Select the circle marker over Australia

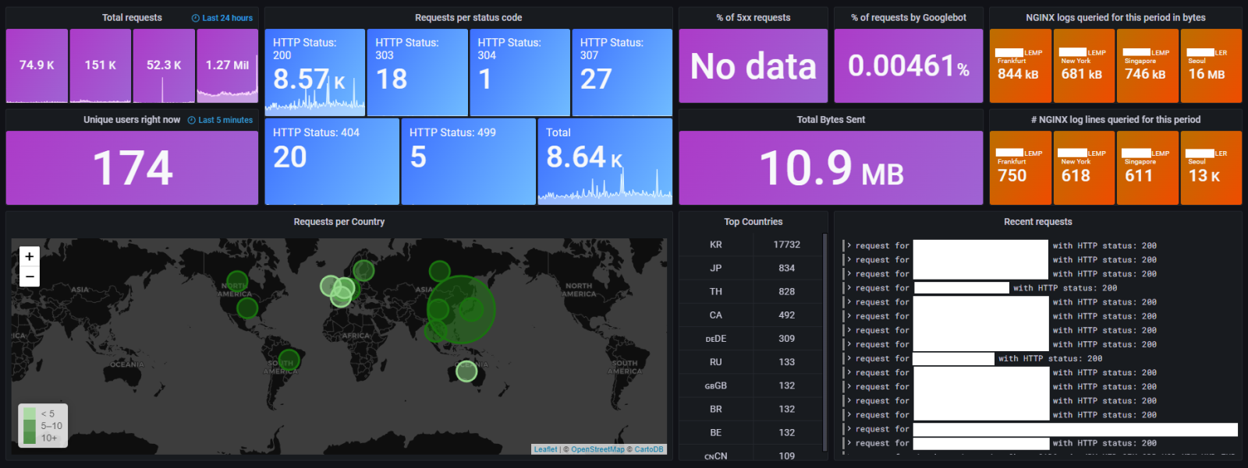click(x=466, y=371)
